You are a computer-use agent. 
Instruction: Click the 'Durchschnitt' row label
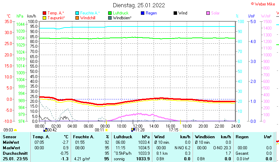(x=15, y=153)
